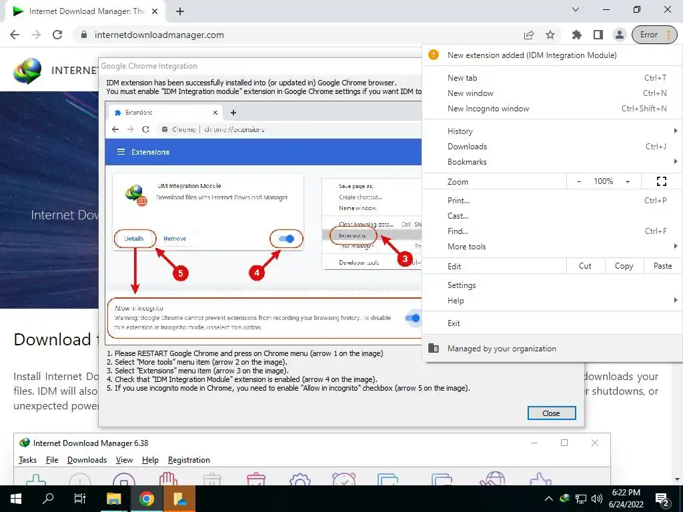Expand the More tools submenu
Viewport: 683px width, 512px height.
(x=552, y=247)
